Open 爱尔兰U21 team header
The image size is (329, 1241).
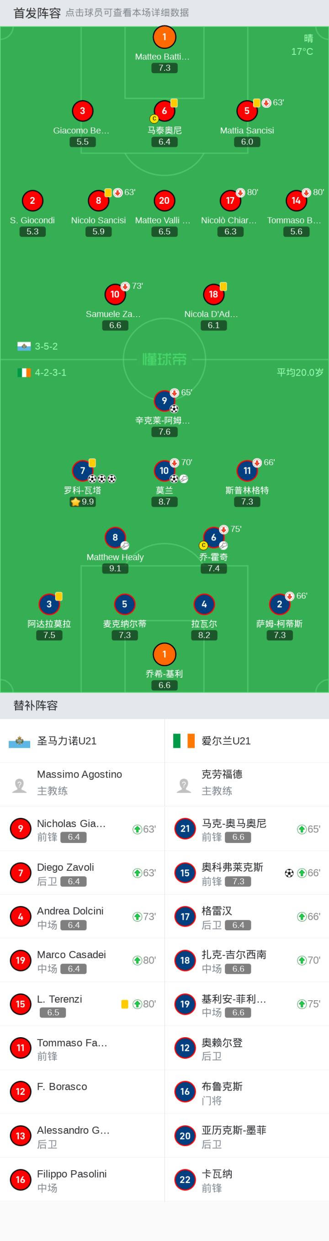click(x=247, y=741)
